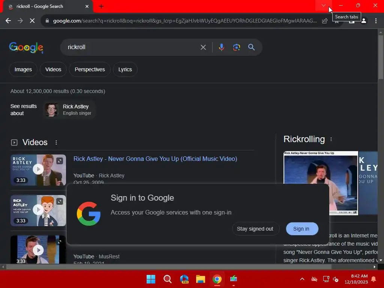Search by image with Lens icon
Viewport: 384px width, 288px height.
click(x=236, y=47)
